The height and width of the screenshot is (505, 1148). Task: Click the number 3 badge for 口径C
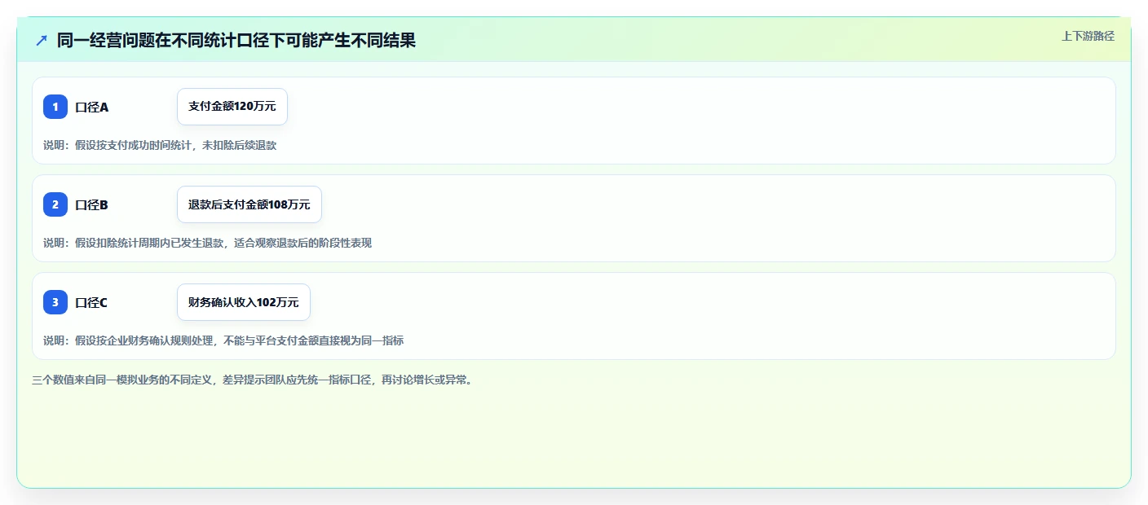55,302
